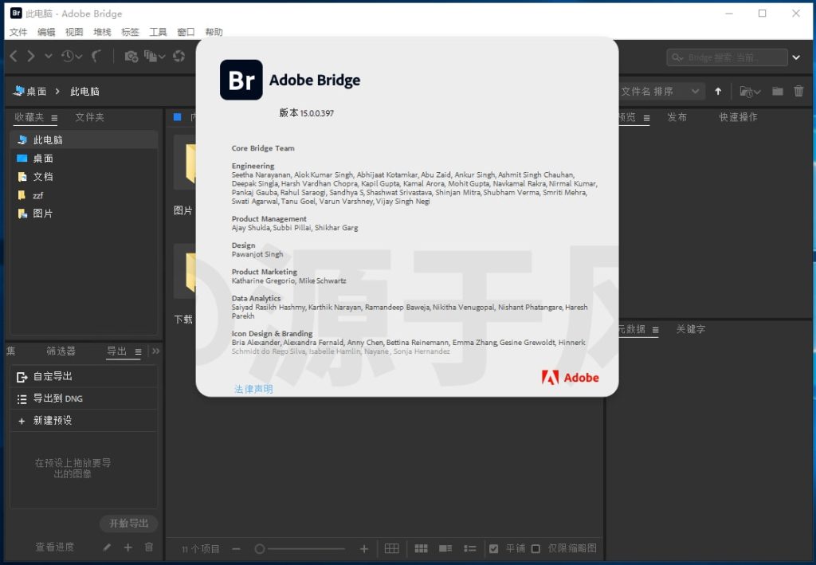The height and width of the screenshot is (565, 816).
Task: Toggle ascending sort order arrow
Action: coord(718,92)
